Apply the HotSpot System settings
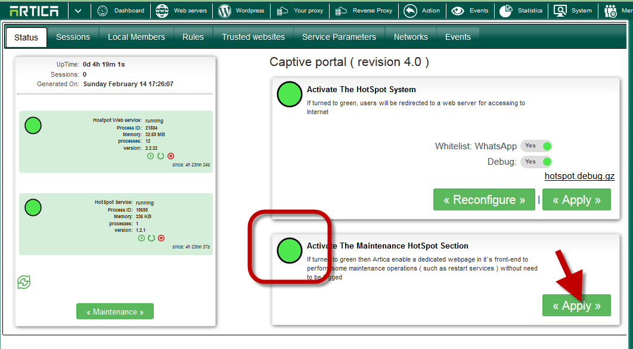The height and width of the screenshot is (349, 633). pyautogui.click(x=576, y=200)
